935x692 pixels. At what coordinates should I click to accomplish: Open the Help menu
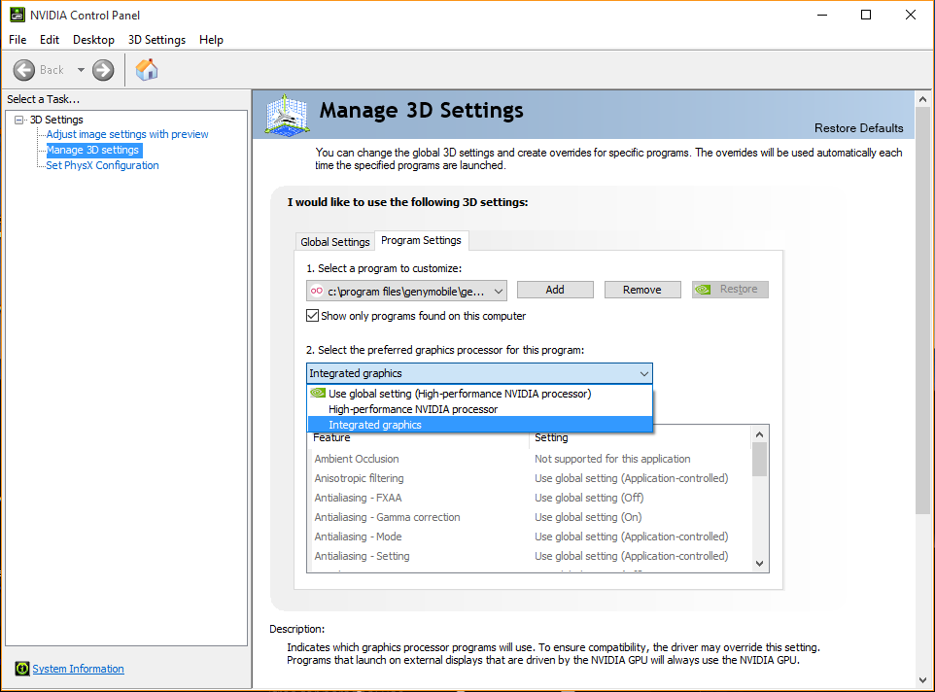click(x=211, y=40)
